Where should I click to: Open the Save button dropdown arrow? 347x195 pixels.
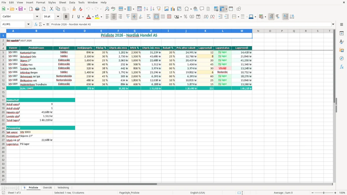(25, 9)
